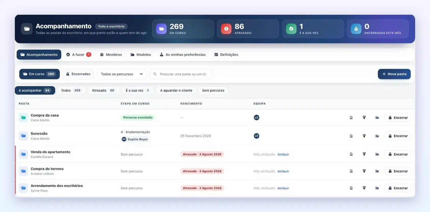430x212 pixels.
Task: Click the download arrow icon in the Sucessão row
Action: point(364,136)
